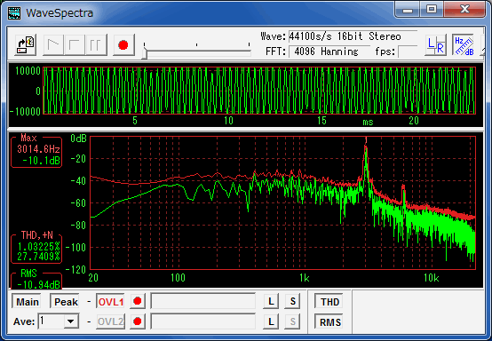Open the wave file with the file icon

26,45
